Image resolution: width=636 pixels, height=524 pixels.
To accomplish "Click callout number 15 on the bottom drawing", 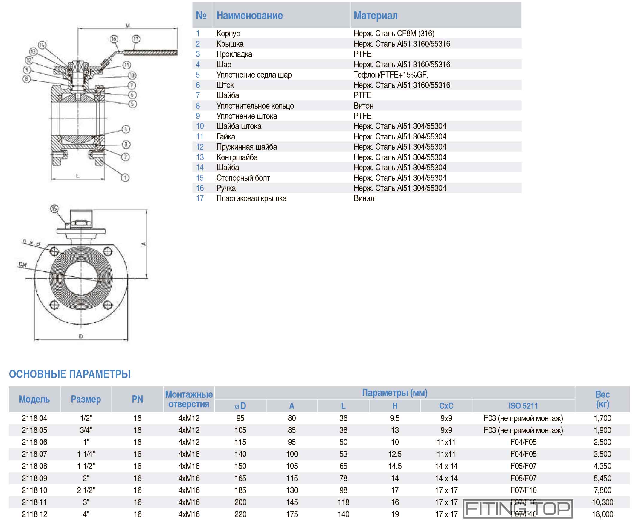I will [x=54, y=209].
